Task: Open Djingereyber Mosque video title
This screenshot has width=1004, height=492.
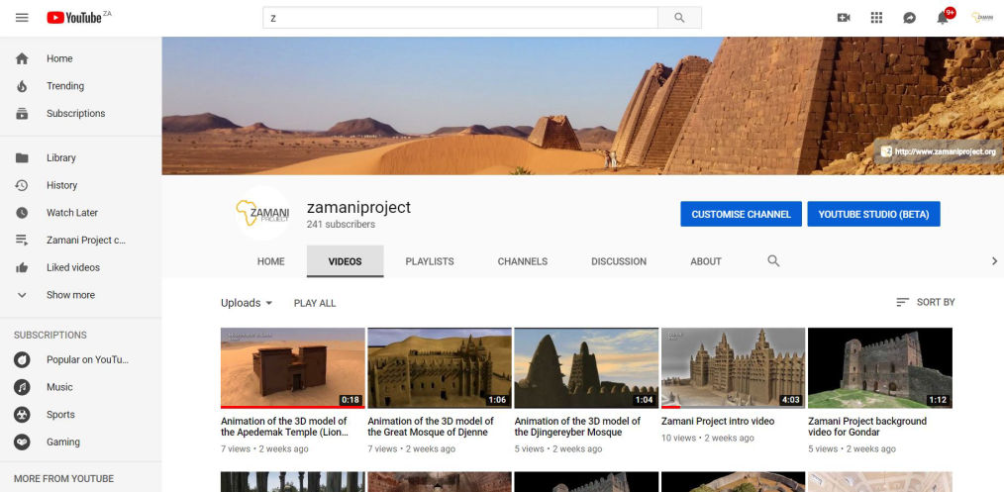Action: click(578, 427)
